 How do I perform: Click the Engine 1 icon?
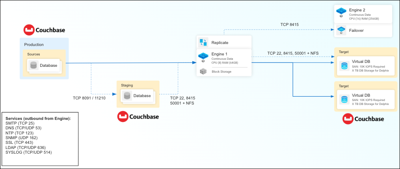pyautogui.click(x=203, y=57)
